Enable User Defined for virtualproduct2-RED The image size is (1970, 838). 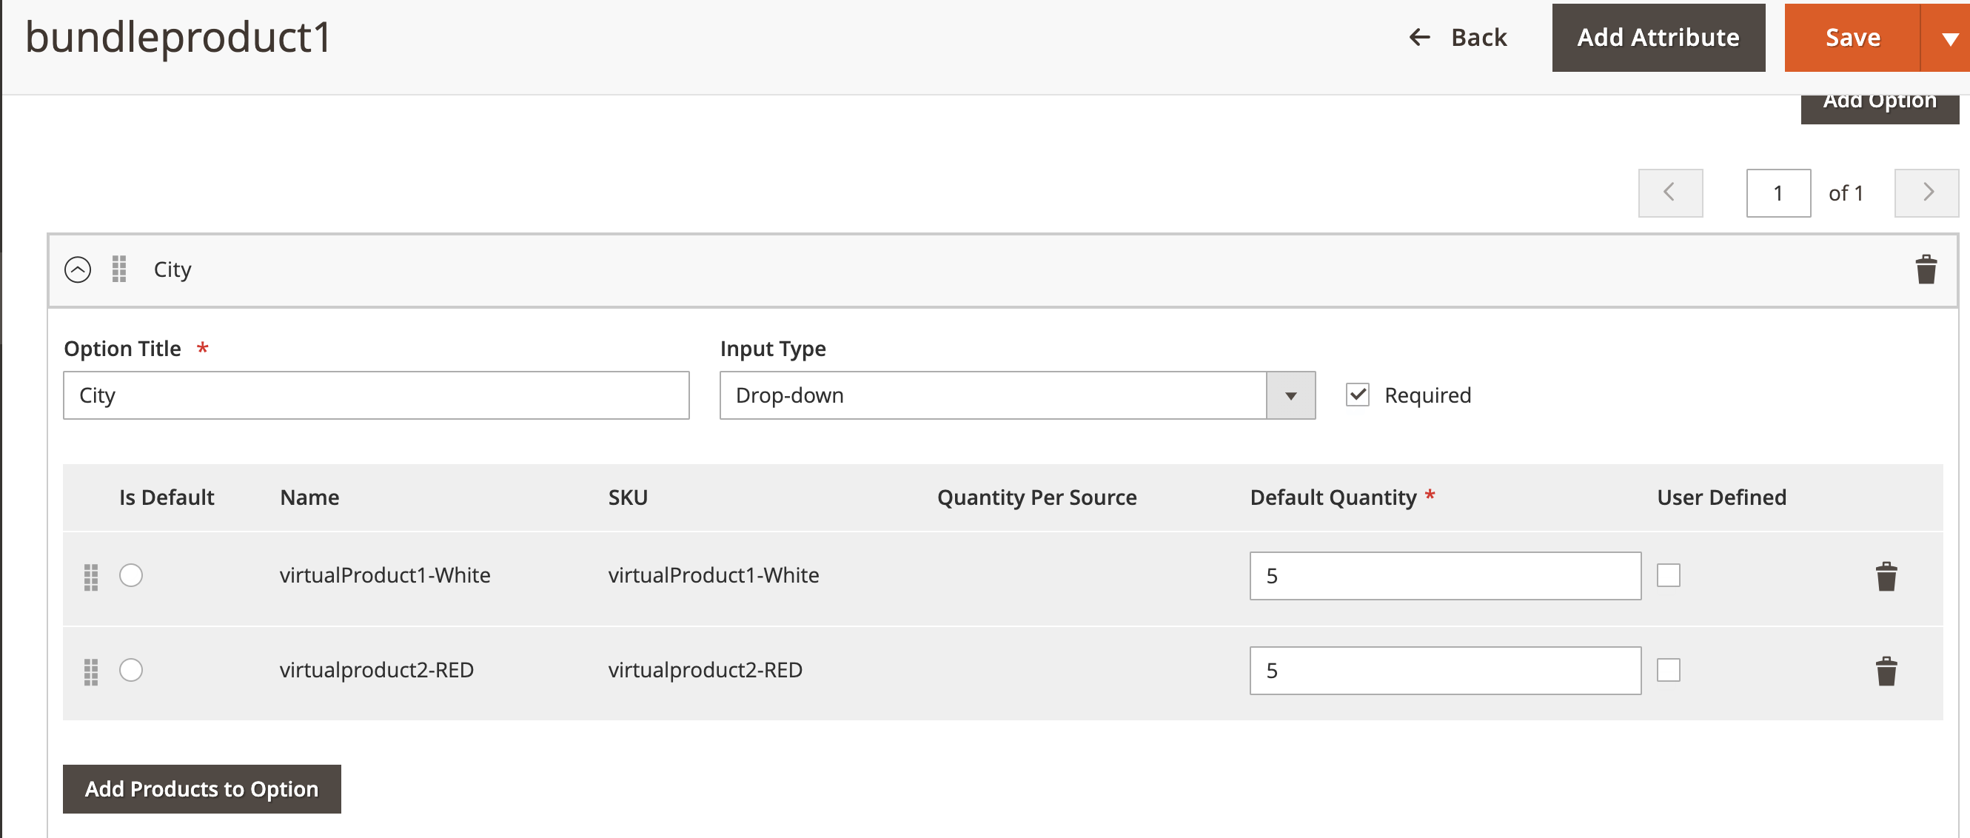1668,670
